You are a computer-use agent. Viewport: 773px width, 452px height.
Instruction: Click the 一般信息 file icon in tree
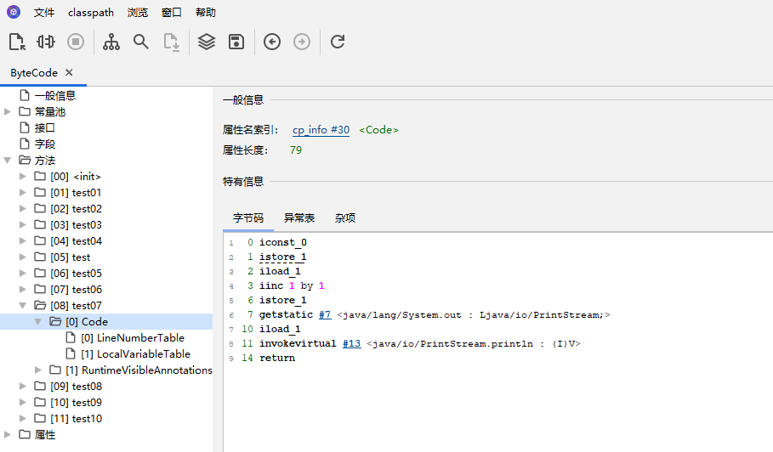25,95
